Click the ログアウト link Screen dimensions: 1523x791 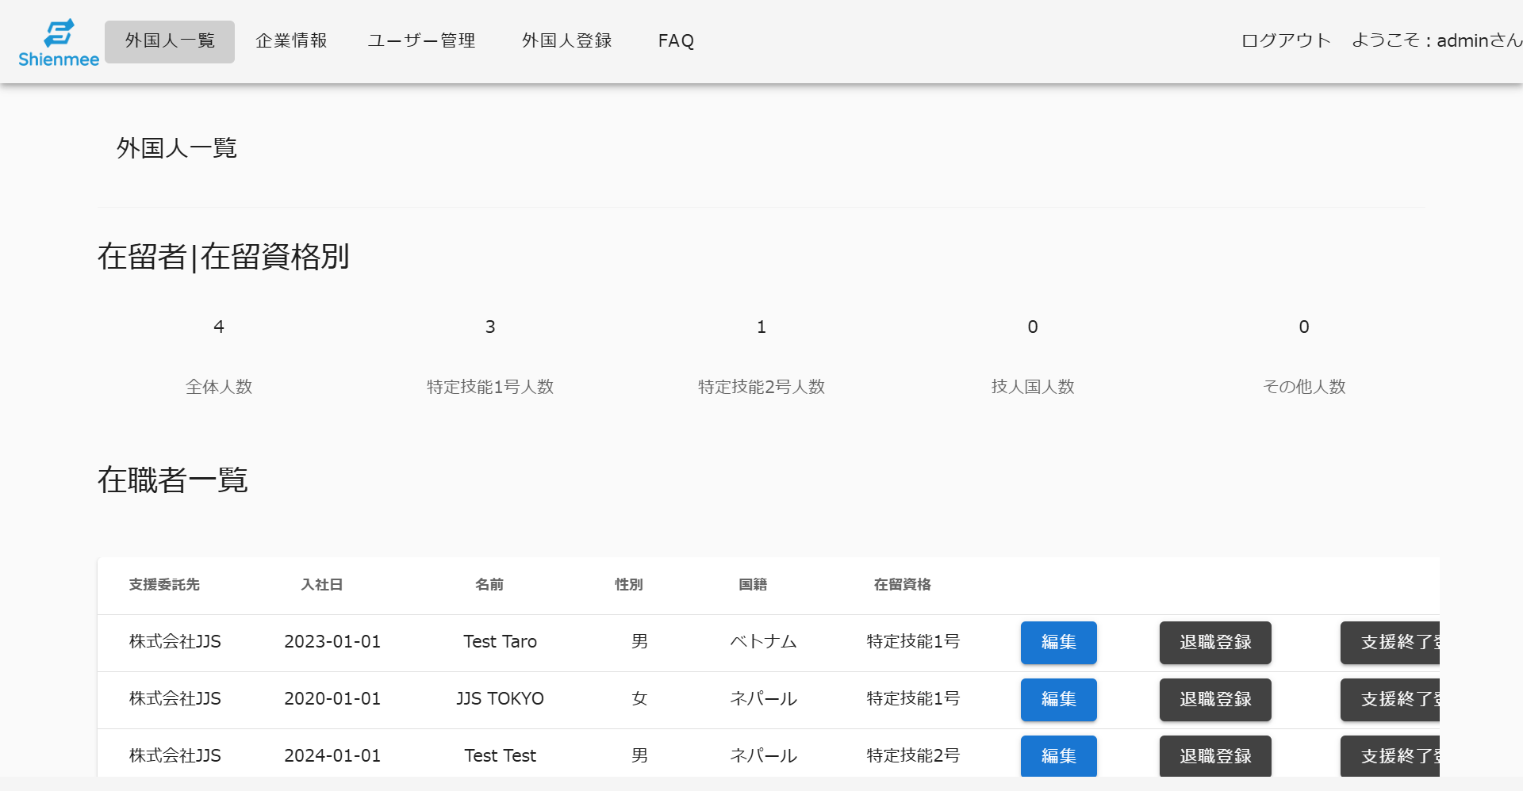1285,41
